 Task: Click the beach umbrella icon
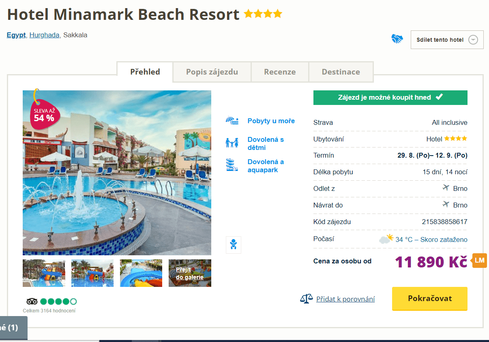pos(232,121)
